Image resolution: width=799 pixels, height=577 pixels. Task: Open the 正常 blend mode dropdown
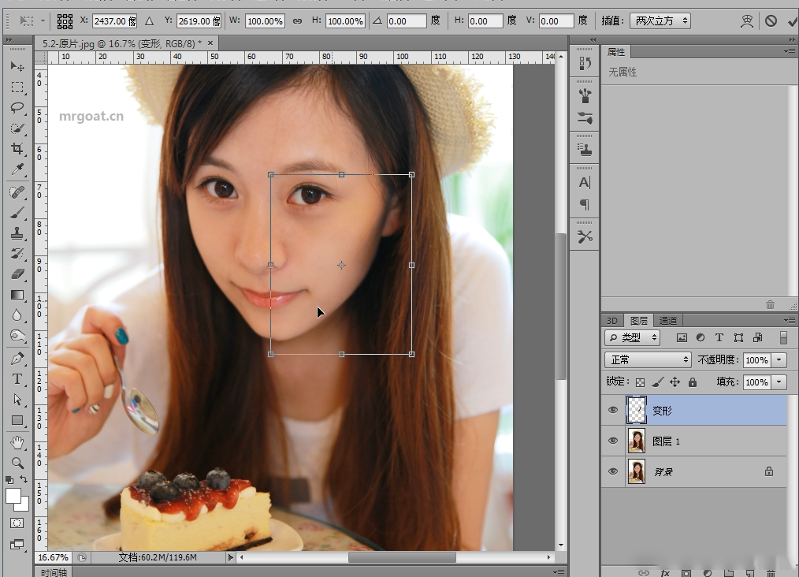648,359
